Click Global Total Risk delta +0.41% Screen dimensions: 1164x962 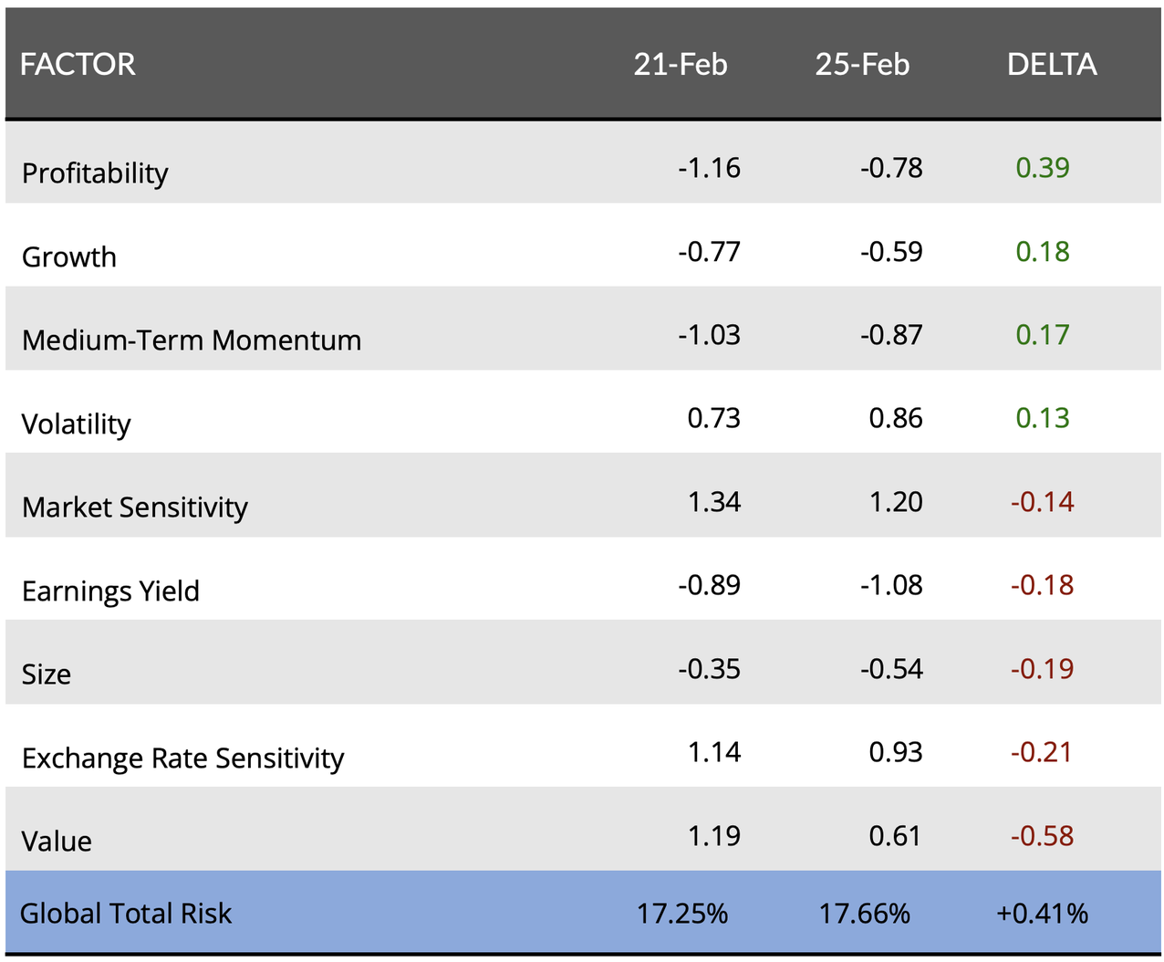(1043, 913)
